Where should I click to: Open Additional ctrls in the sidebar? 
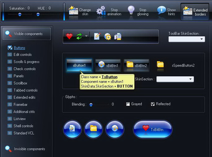click(x=24, y=112)
